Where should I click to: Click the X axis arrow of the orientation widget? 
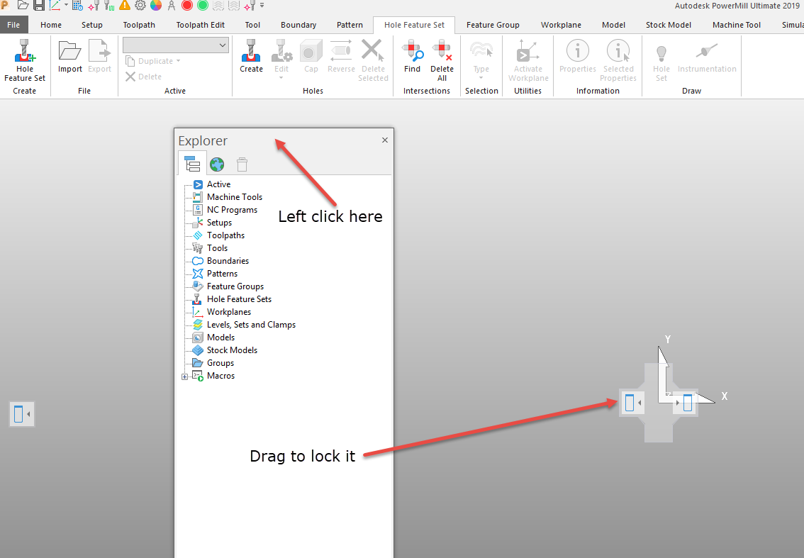pyautogui.click(x=705, y=397)
